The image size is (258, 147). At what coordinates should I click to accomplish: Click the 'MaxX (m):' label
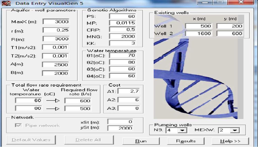[x=24, y=22]
